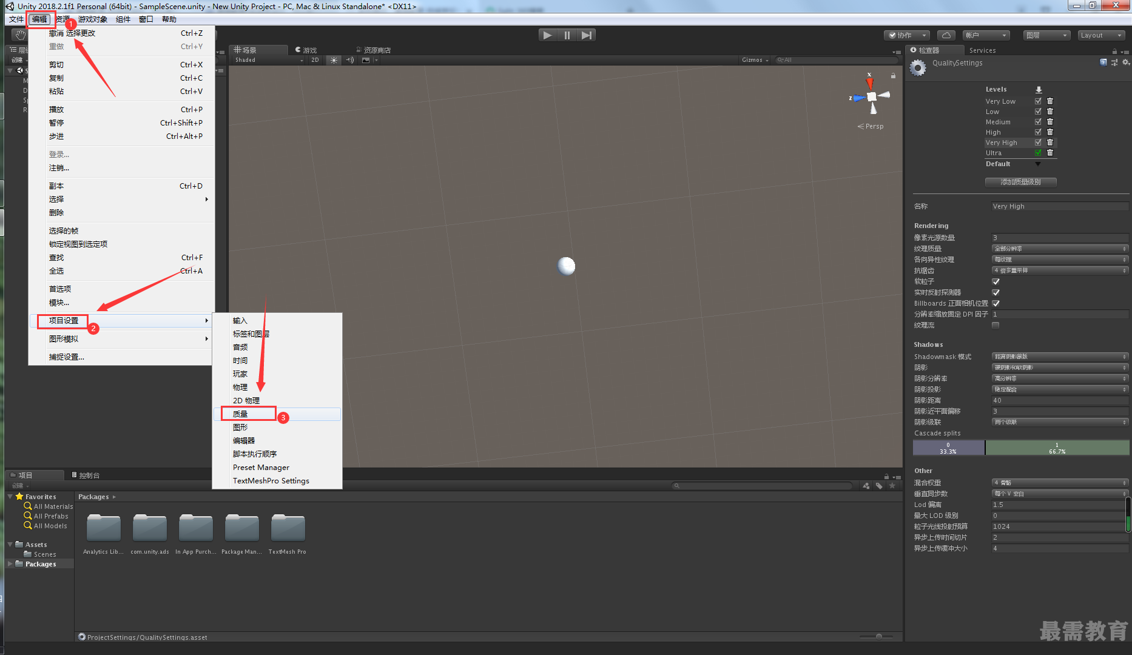Toggle 2D view mode button

[315, 60]
